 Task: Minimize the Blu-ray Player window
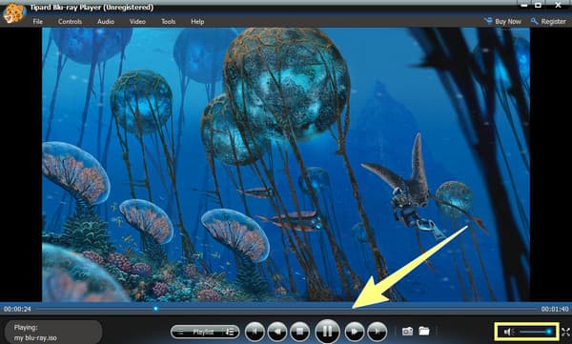click(524, 5)
